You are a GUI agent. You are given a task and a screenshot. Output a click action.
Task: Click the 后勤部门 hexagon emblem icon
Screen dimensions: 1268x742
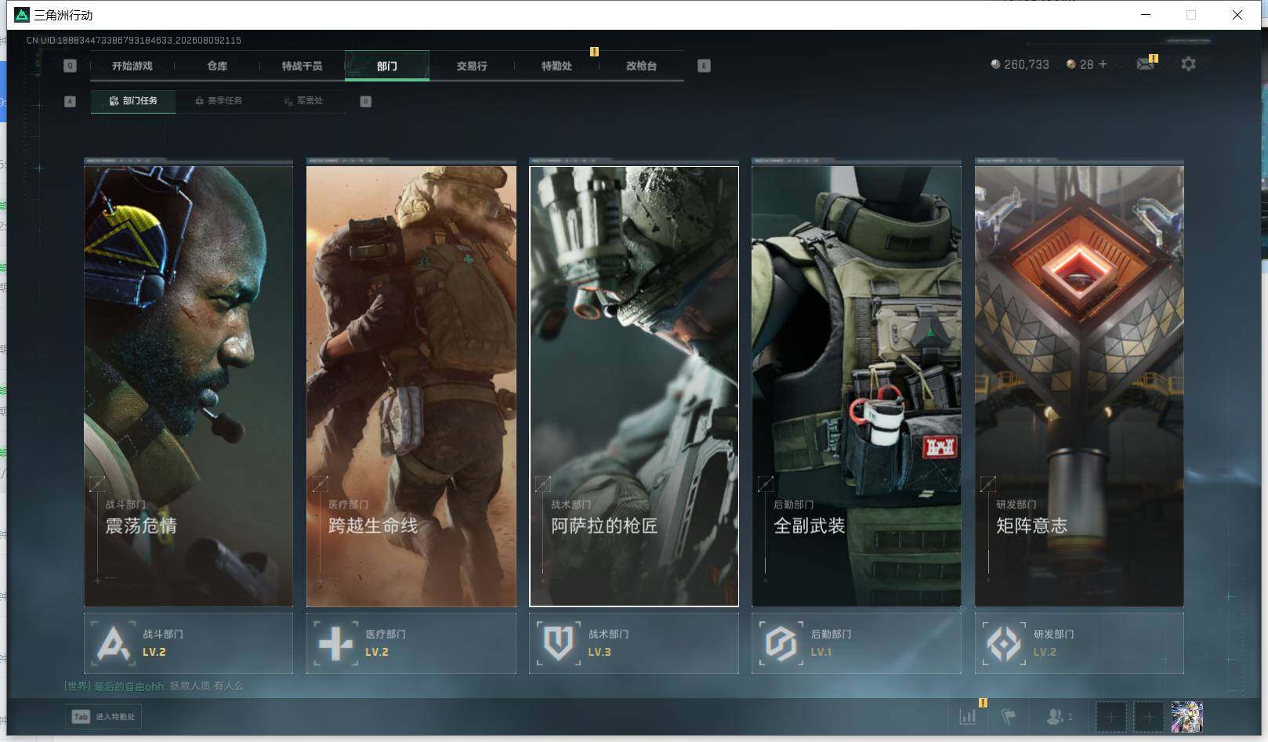tap(781, 643)
